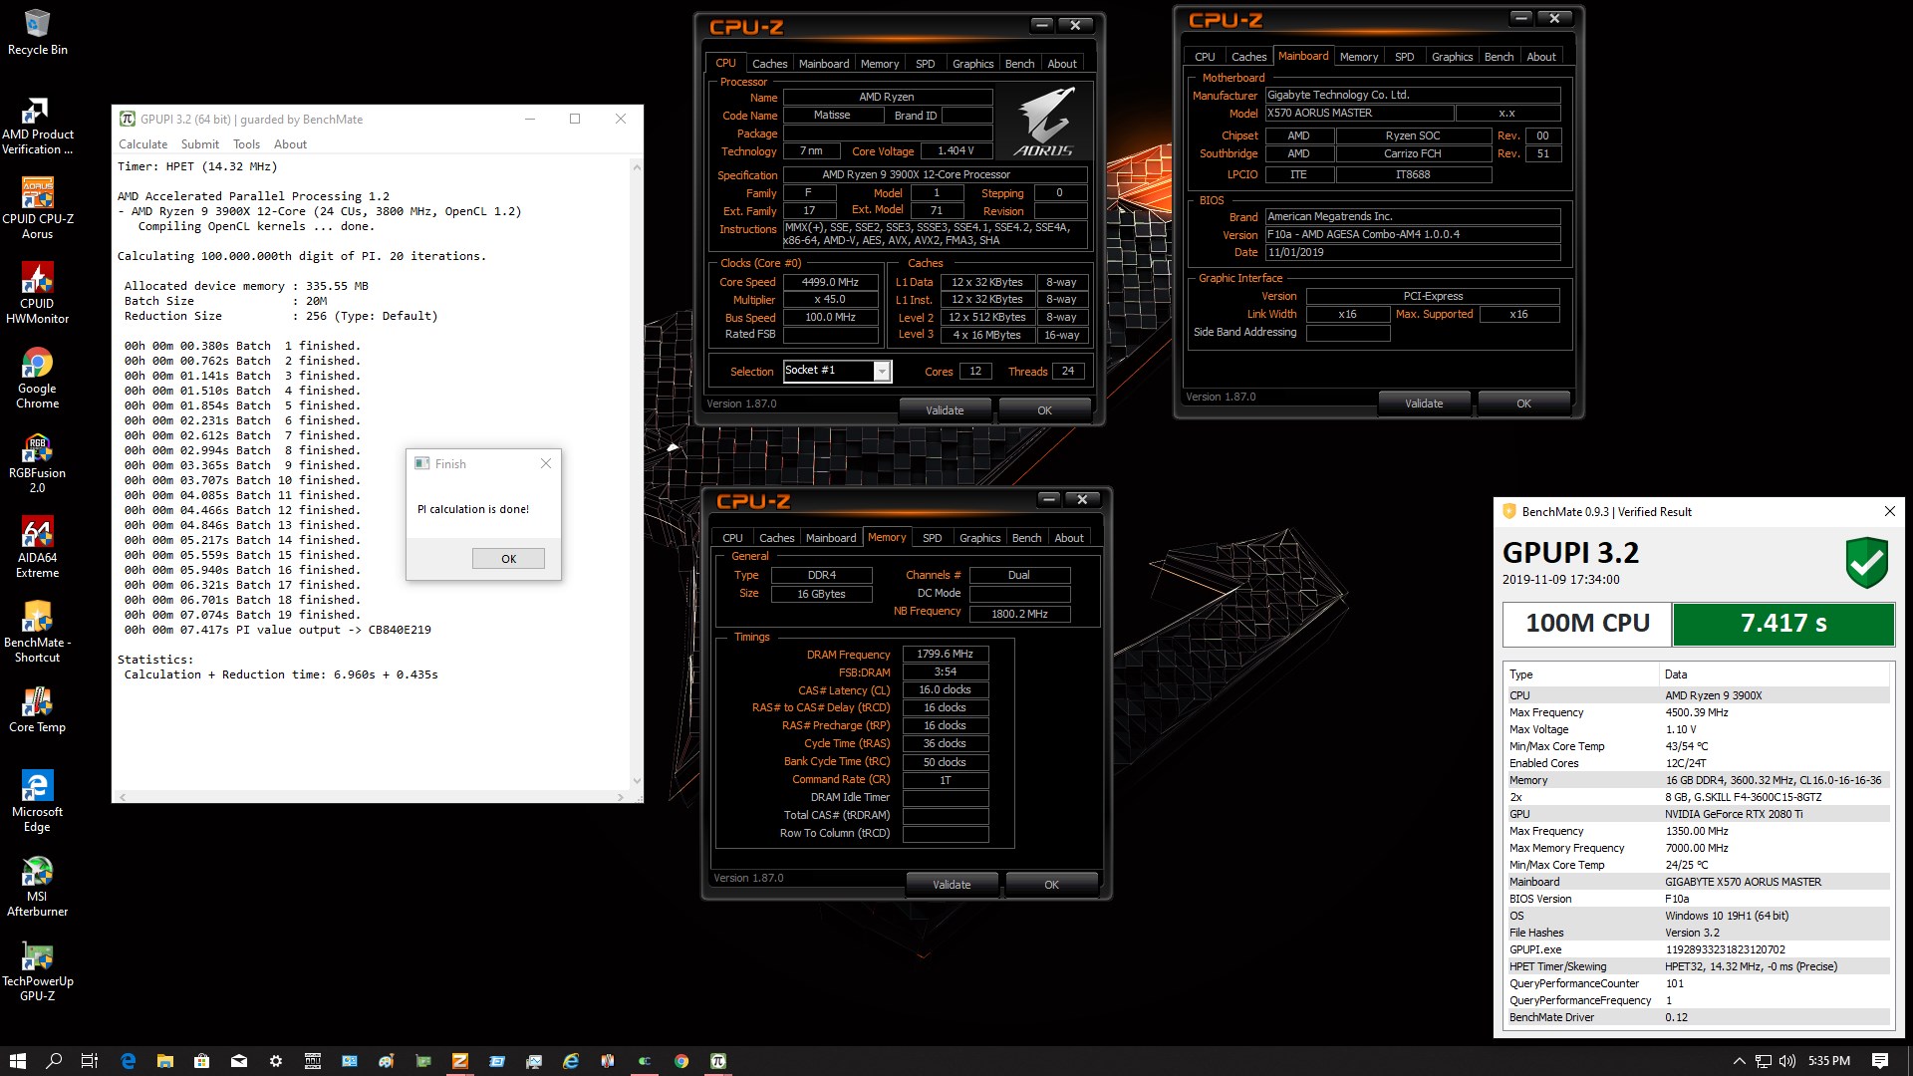
Task: Open Settings gear on the taskbar
Action: coord(276,1061)
